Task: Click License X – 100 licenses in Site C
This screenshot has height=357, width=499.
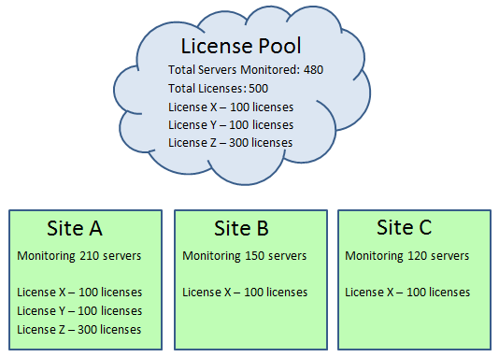Action: pos(407,293)
